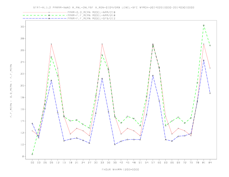This screenshot has height=177, width=229.
Task: Click the blue triangle marker in the legend
Action: click(49, 19)
